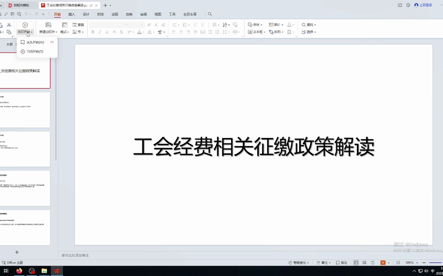Click the font color A swatch
The width and height of the screenshot is (443, 276).
point(139,32)
